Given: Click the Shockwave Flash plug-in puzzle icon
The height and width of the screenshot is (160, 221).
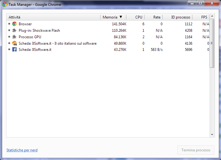Looking at the screenshot, I should coord(14,31).
